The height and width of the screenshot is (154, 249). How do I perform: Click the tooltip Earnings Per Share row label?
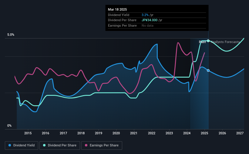click(x=122, y=25)
